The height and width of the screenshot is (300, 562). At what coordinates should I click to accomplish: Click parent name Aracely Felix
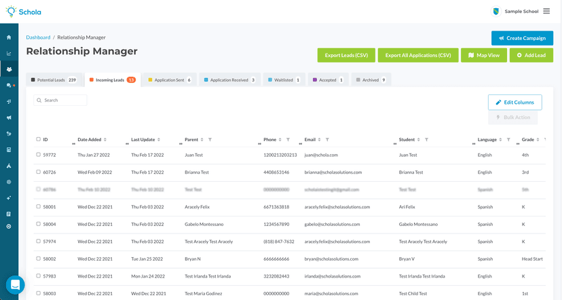(x=197, y=207)
